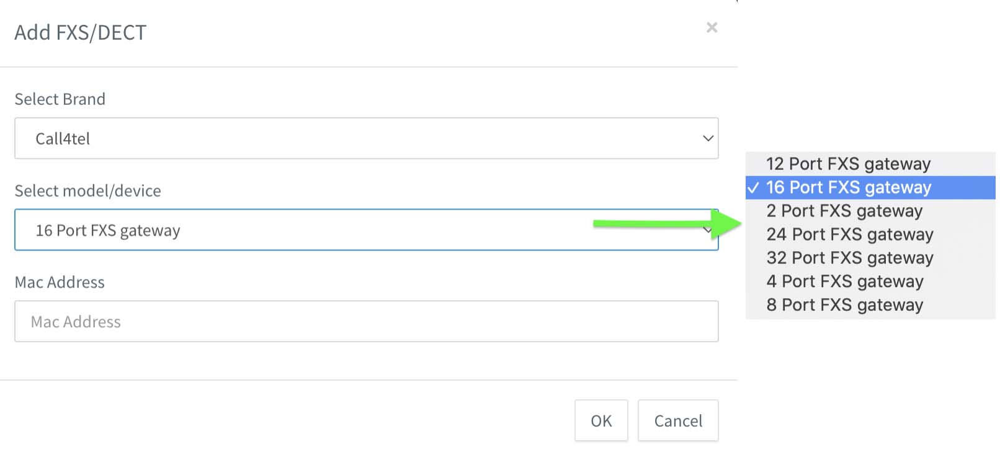This screenshot has height=452, width=1000.
Task: Choose 2 Port FXS gateway
Action: pos(870,211)
